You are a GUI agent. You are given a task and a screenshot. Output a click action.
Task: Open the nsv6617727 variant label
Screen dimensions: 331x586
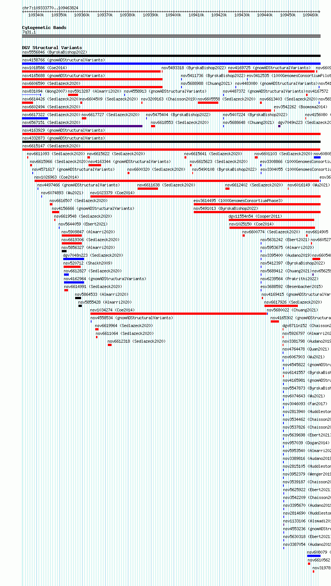tap(110, 115)
